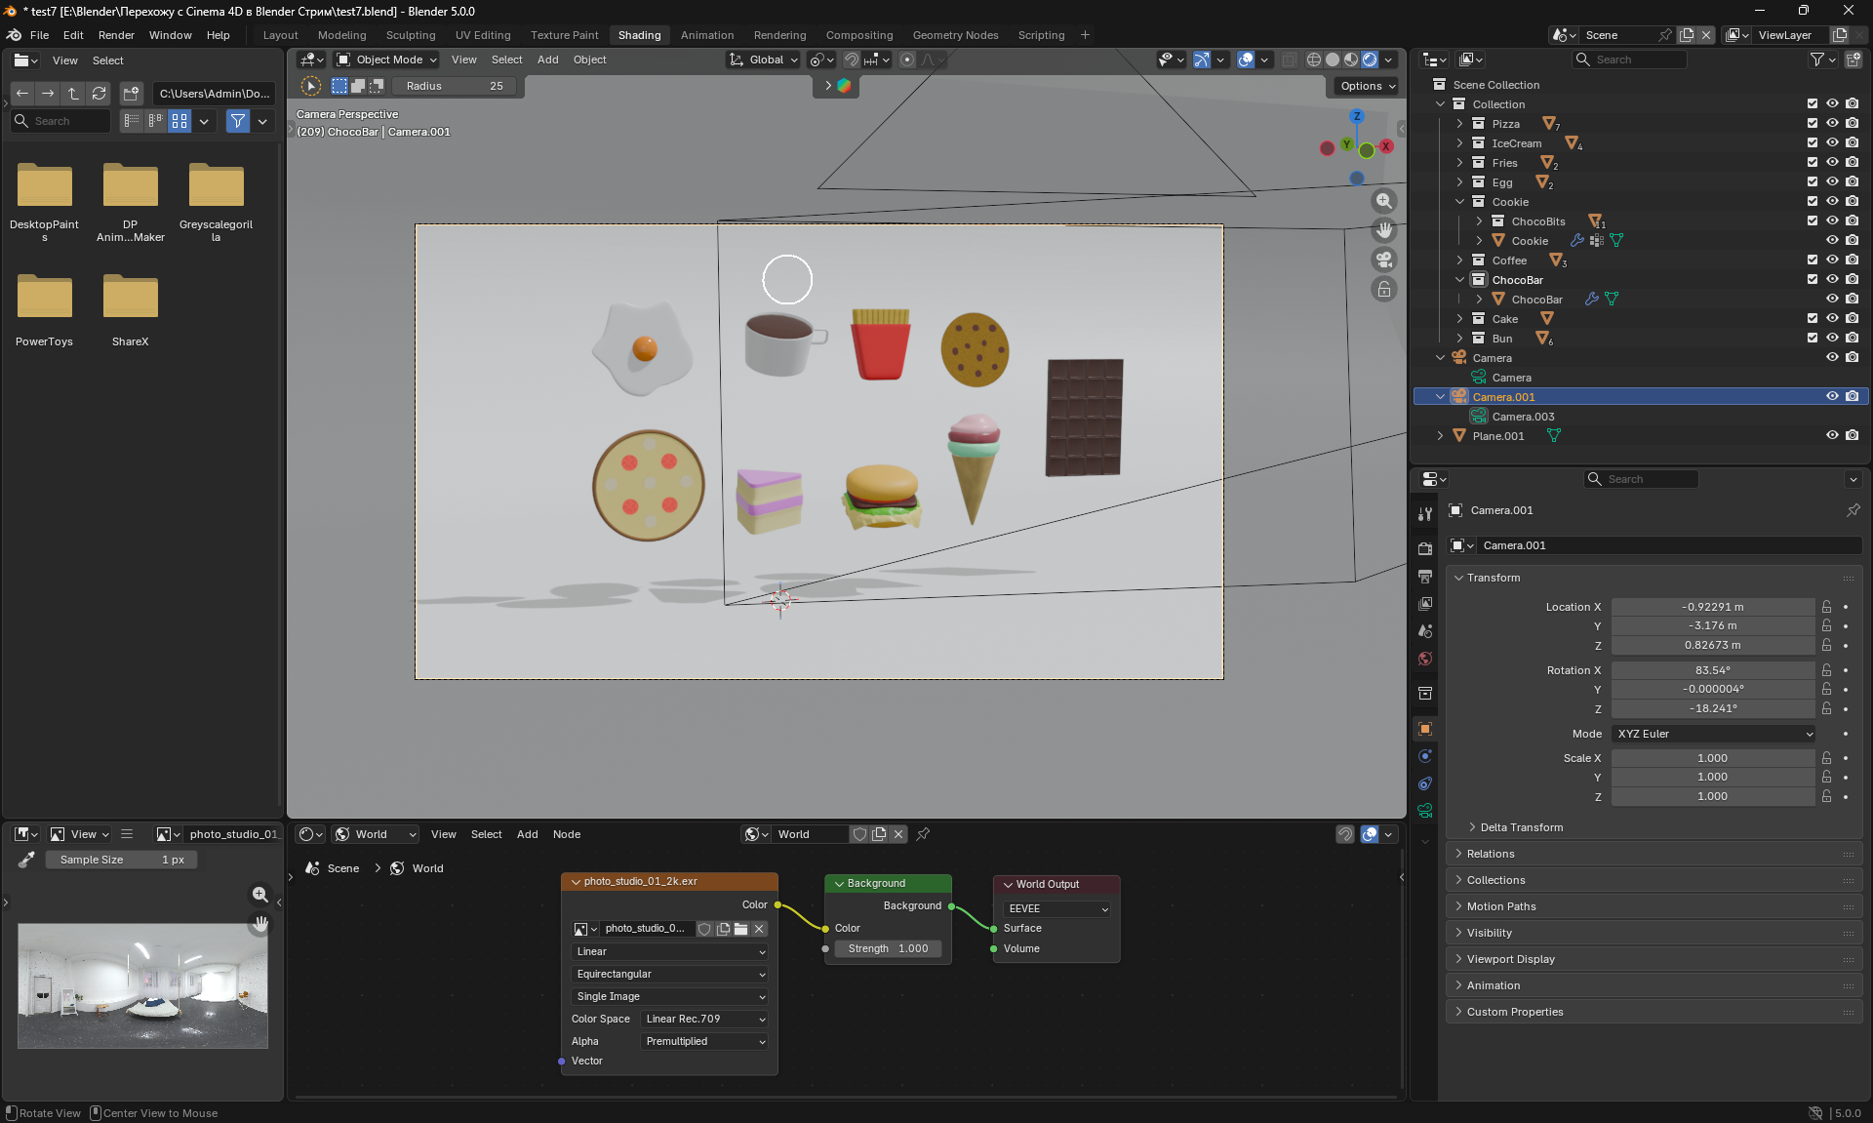Screen dimensions: 1873x1123
Task: Click the lock camera to view icon
Action: point(1383,289)
